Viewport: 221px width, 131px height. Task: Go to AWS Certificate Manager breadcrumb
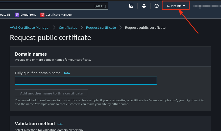coord(30,27)
